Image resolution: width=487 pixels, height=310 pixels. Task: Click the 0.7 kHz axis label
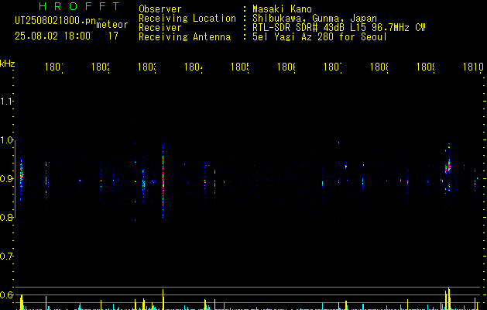[6, 257]
